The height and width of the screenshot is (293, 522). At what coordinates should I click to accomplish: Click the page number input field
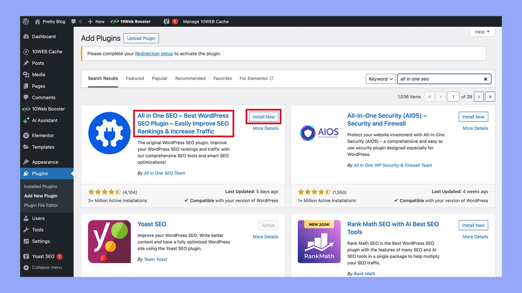(453, 96)
